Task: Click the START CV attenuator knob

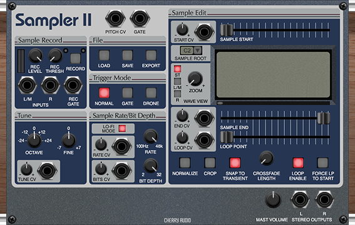Action: coord(182,30)
